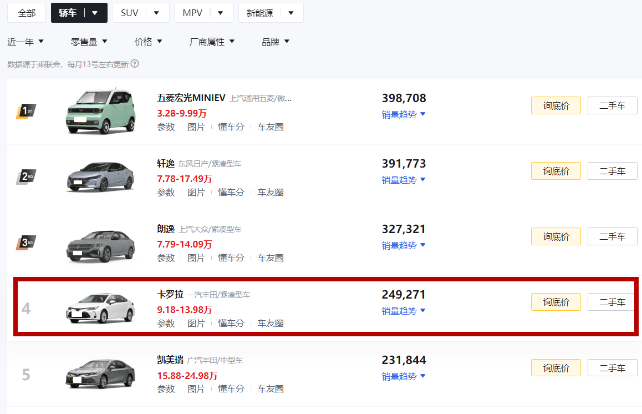Open 参数 link for 朗逸
Screen dimensions: 642x414
click(x=166, y=258)
